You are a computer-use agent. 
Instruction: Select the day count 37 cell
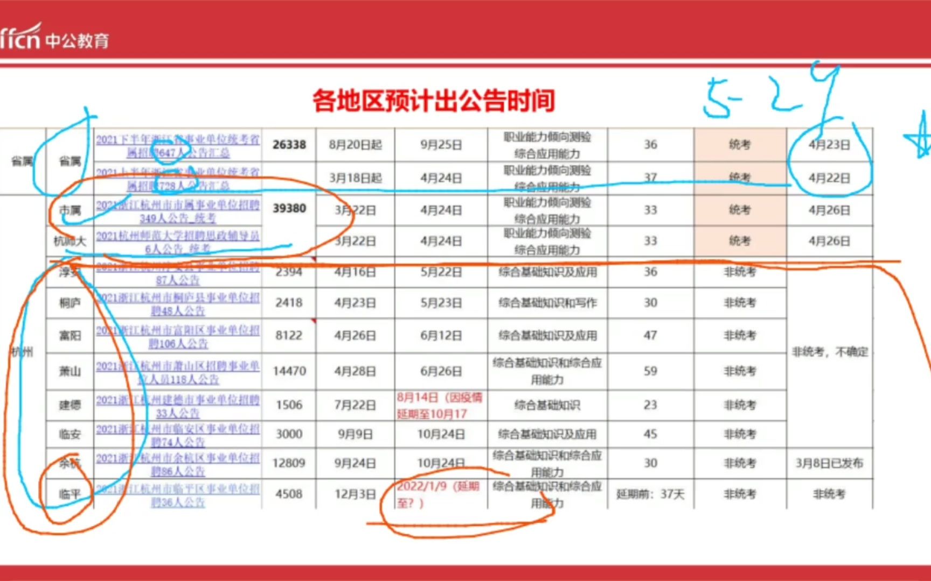click(650, 178)
